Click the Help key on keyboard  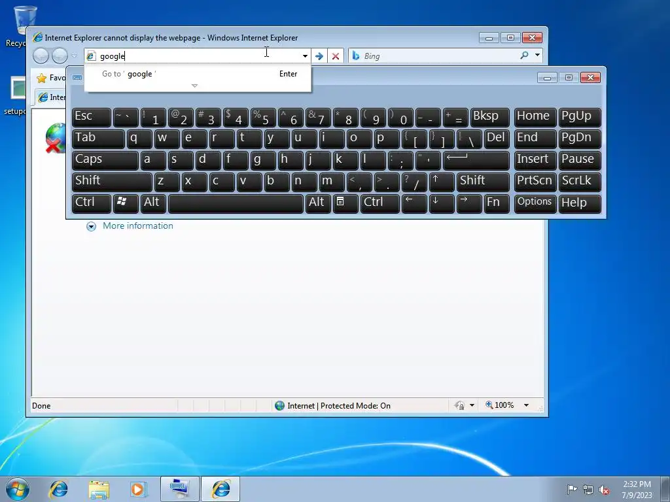point(580,203)
